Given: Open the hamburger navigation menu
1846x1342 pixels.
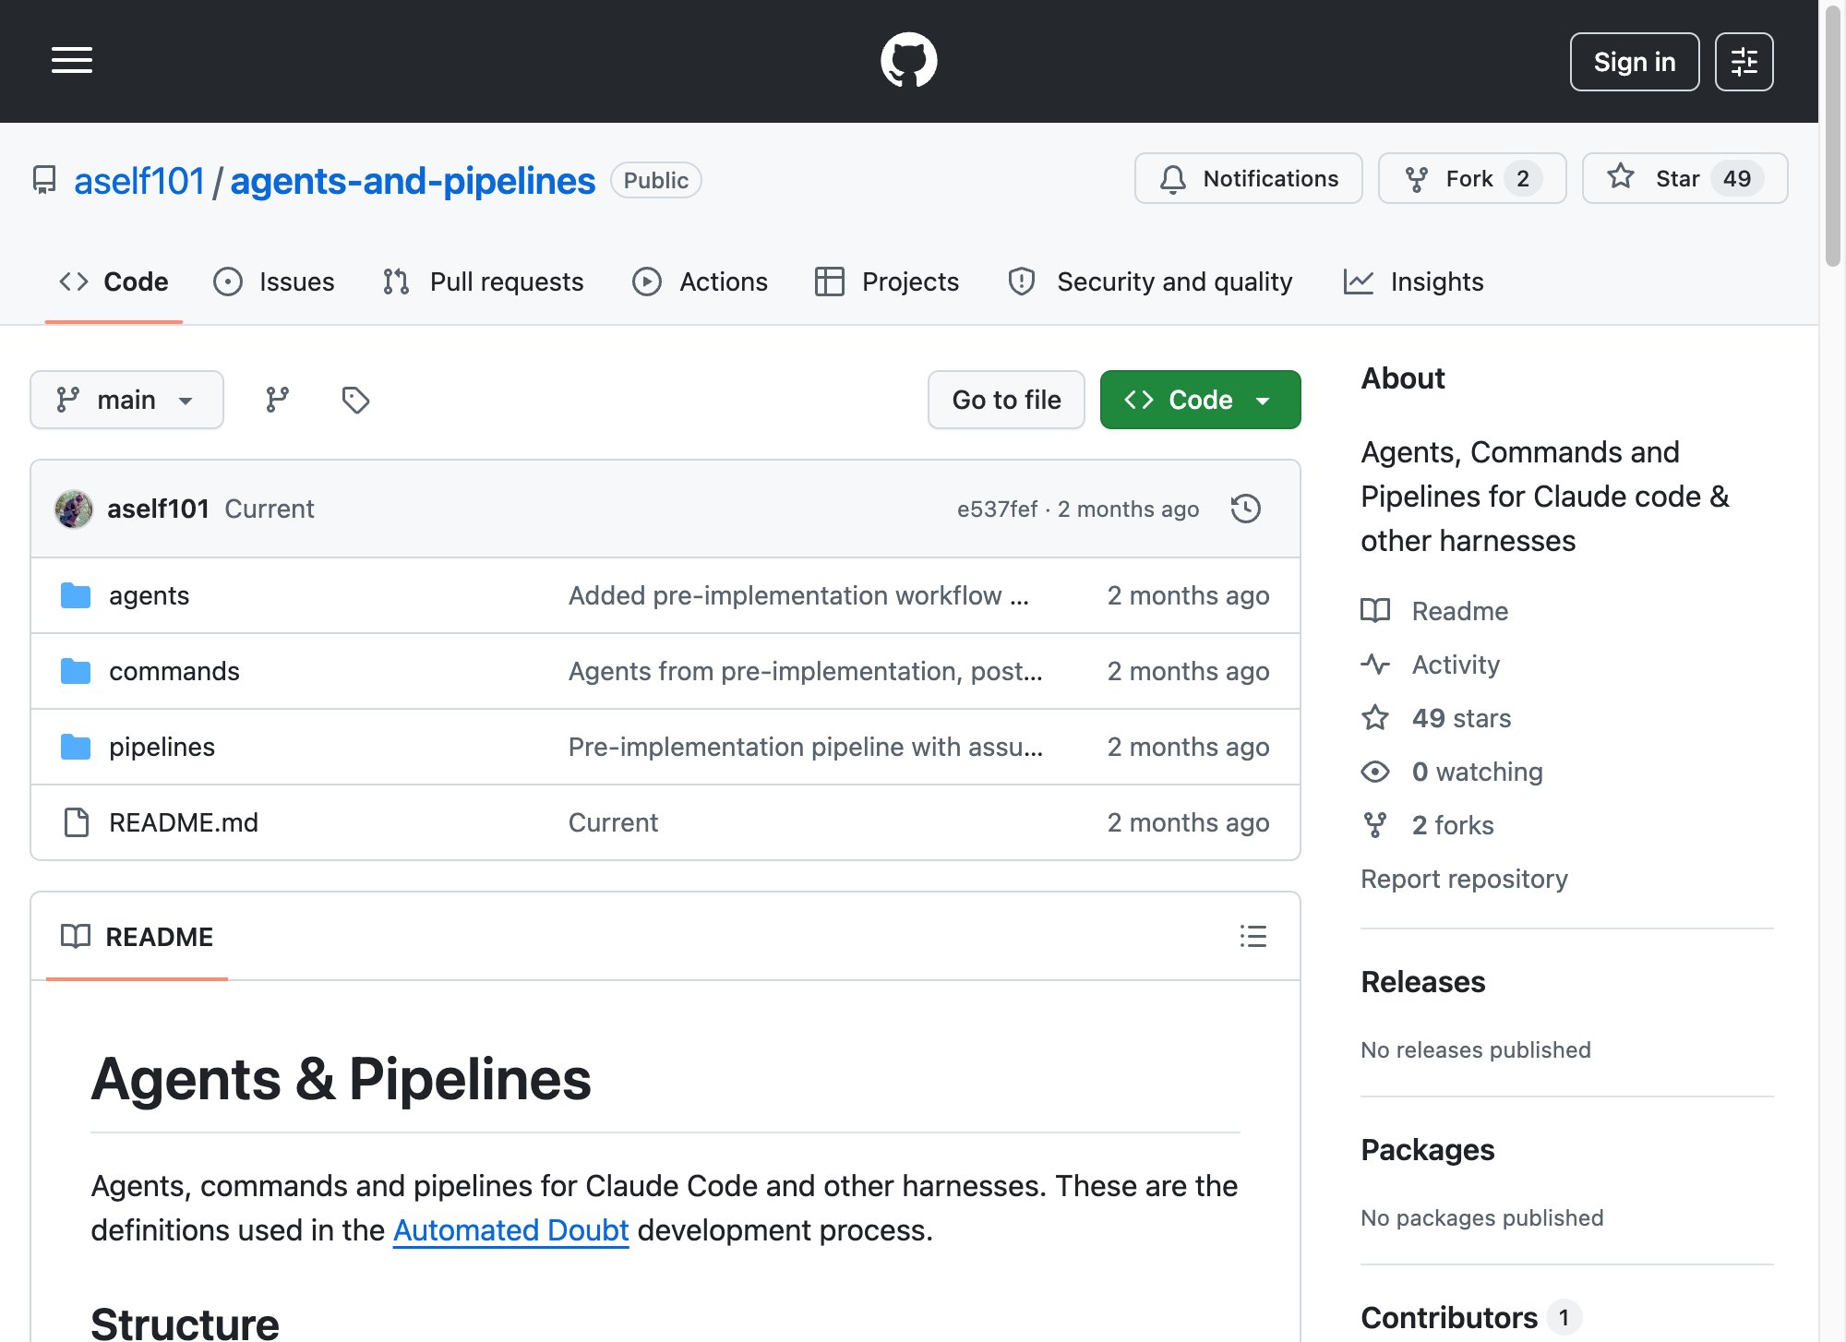Looking at the screenshot, I should coord(72,61).
